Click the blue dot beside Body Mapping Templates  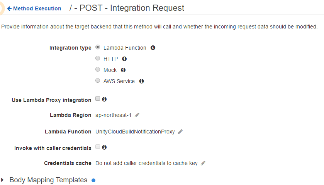click(x=93, y=180)
